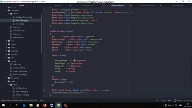
Task: Click the file icon next to Welcome.php
Action: [11, 37]
